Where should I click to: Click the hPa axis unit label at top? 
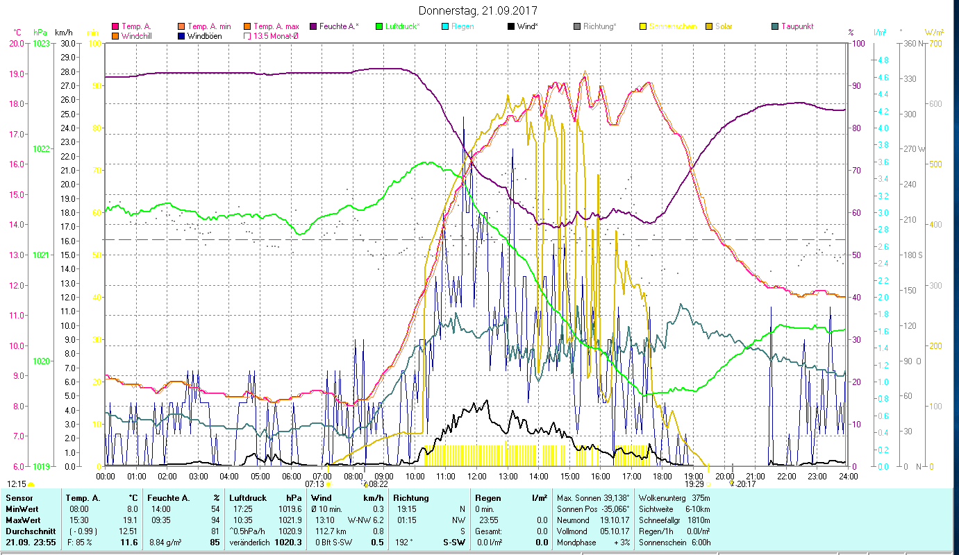point(41,33)
